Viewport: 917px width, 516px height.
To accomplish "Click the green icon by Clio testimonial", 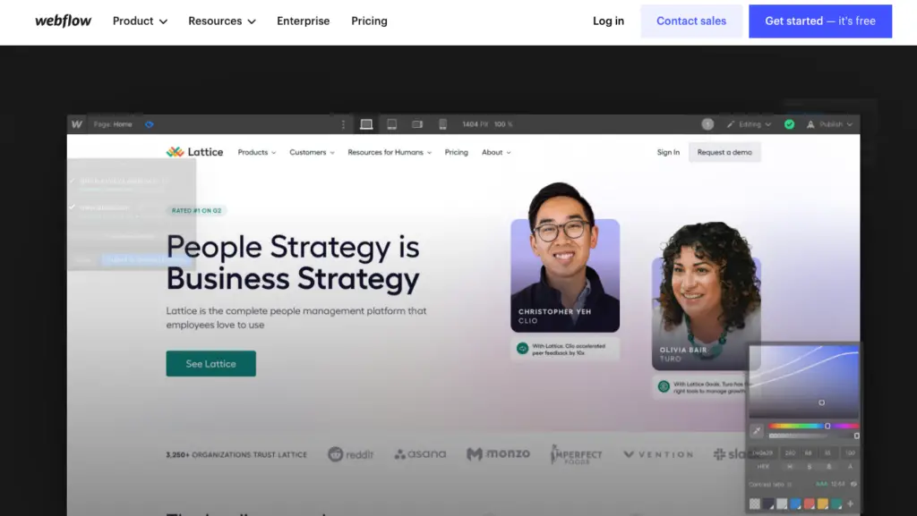I will [522, 349].
